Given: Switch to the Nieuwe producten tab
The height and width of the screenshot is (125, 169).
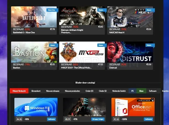Looking at the screenshot, I should (72, 91).
